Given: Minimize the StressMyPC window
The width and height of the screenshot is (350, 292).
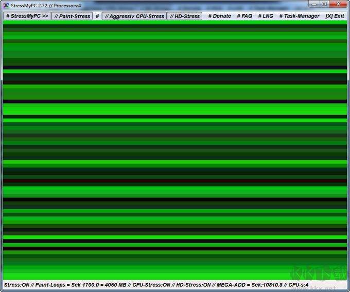Looking at the screenshot, I should [x=312, y=4].
